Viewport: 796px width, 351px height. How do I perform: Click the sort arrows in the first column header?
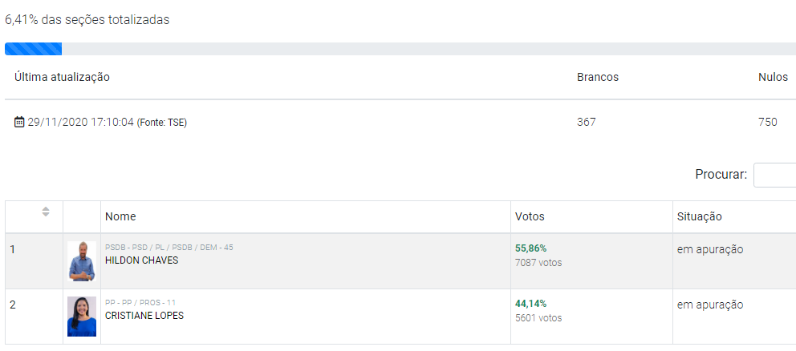pyautogui.click(x=46, y=212)
